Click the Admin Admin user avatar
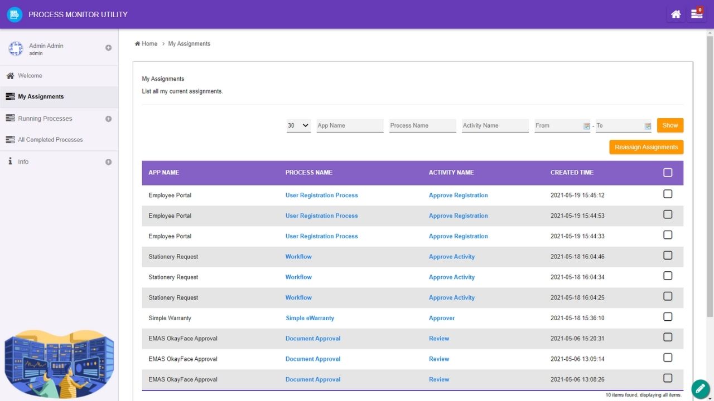 point(16,49)
